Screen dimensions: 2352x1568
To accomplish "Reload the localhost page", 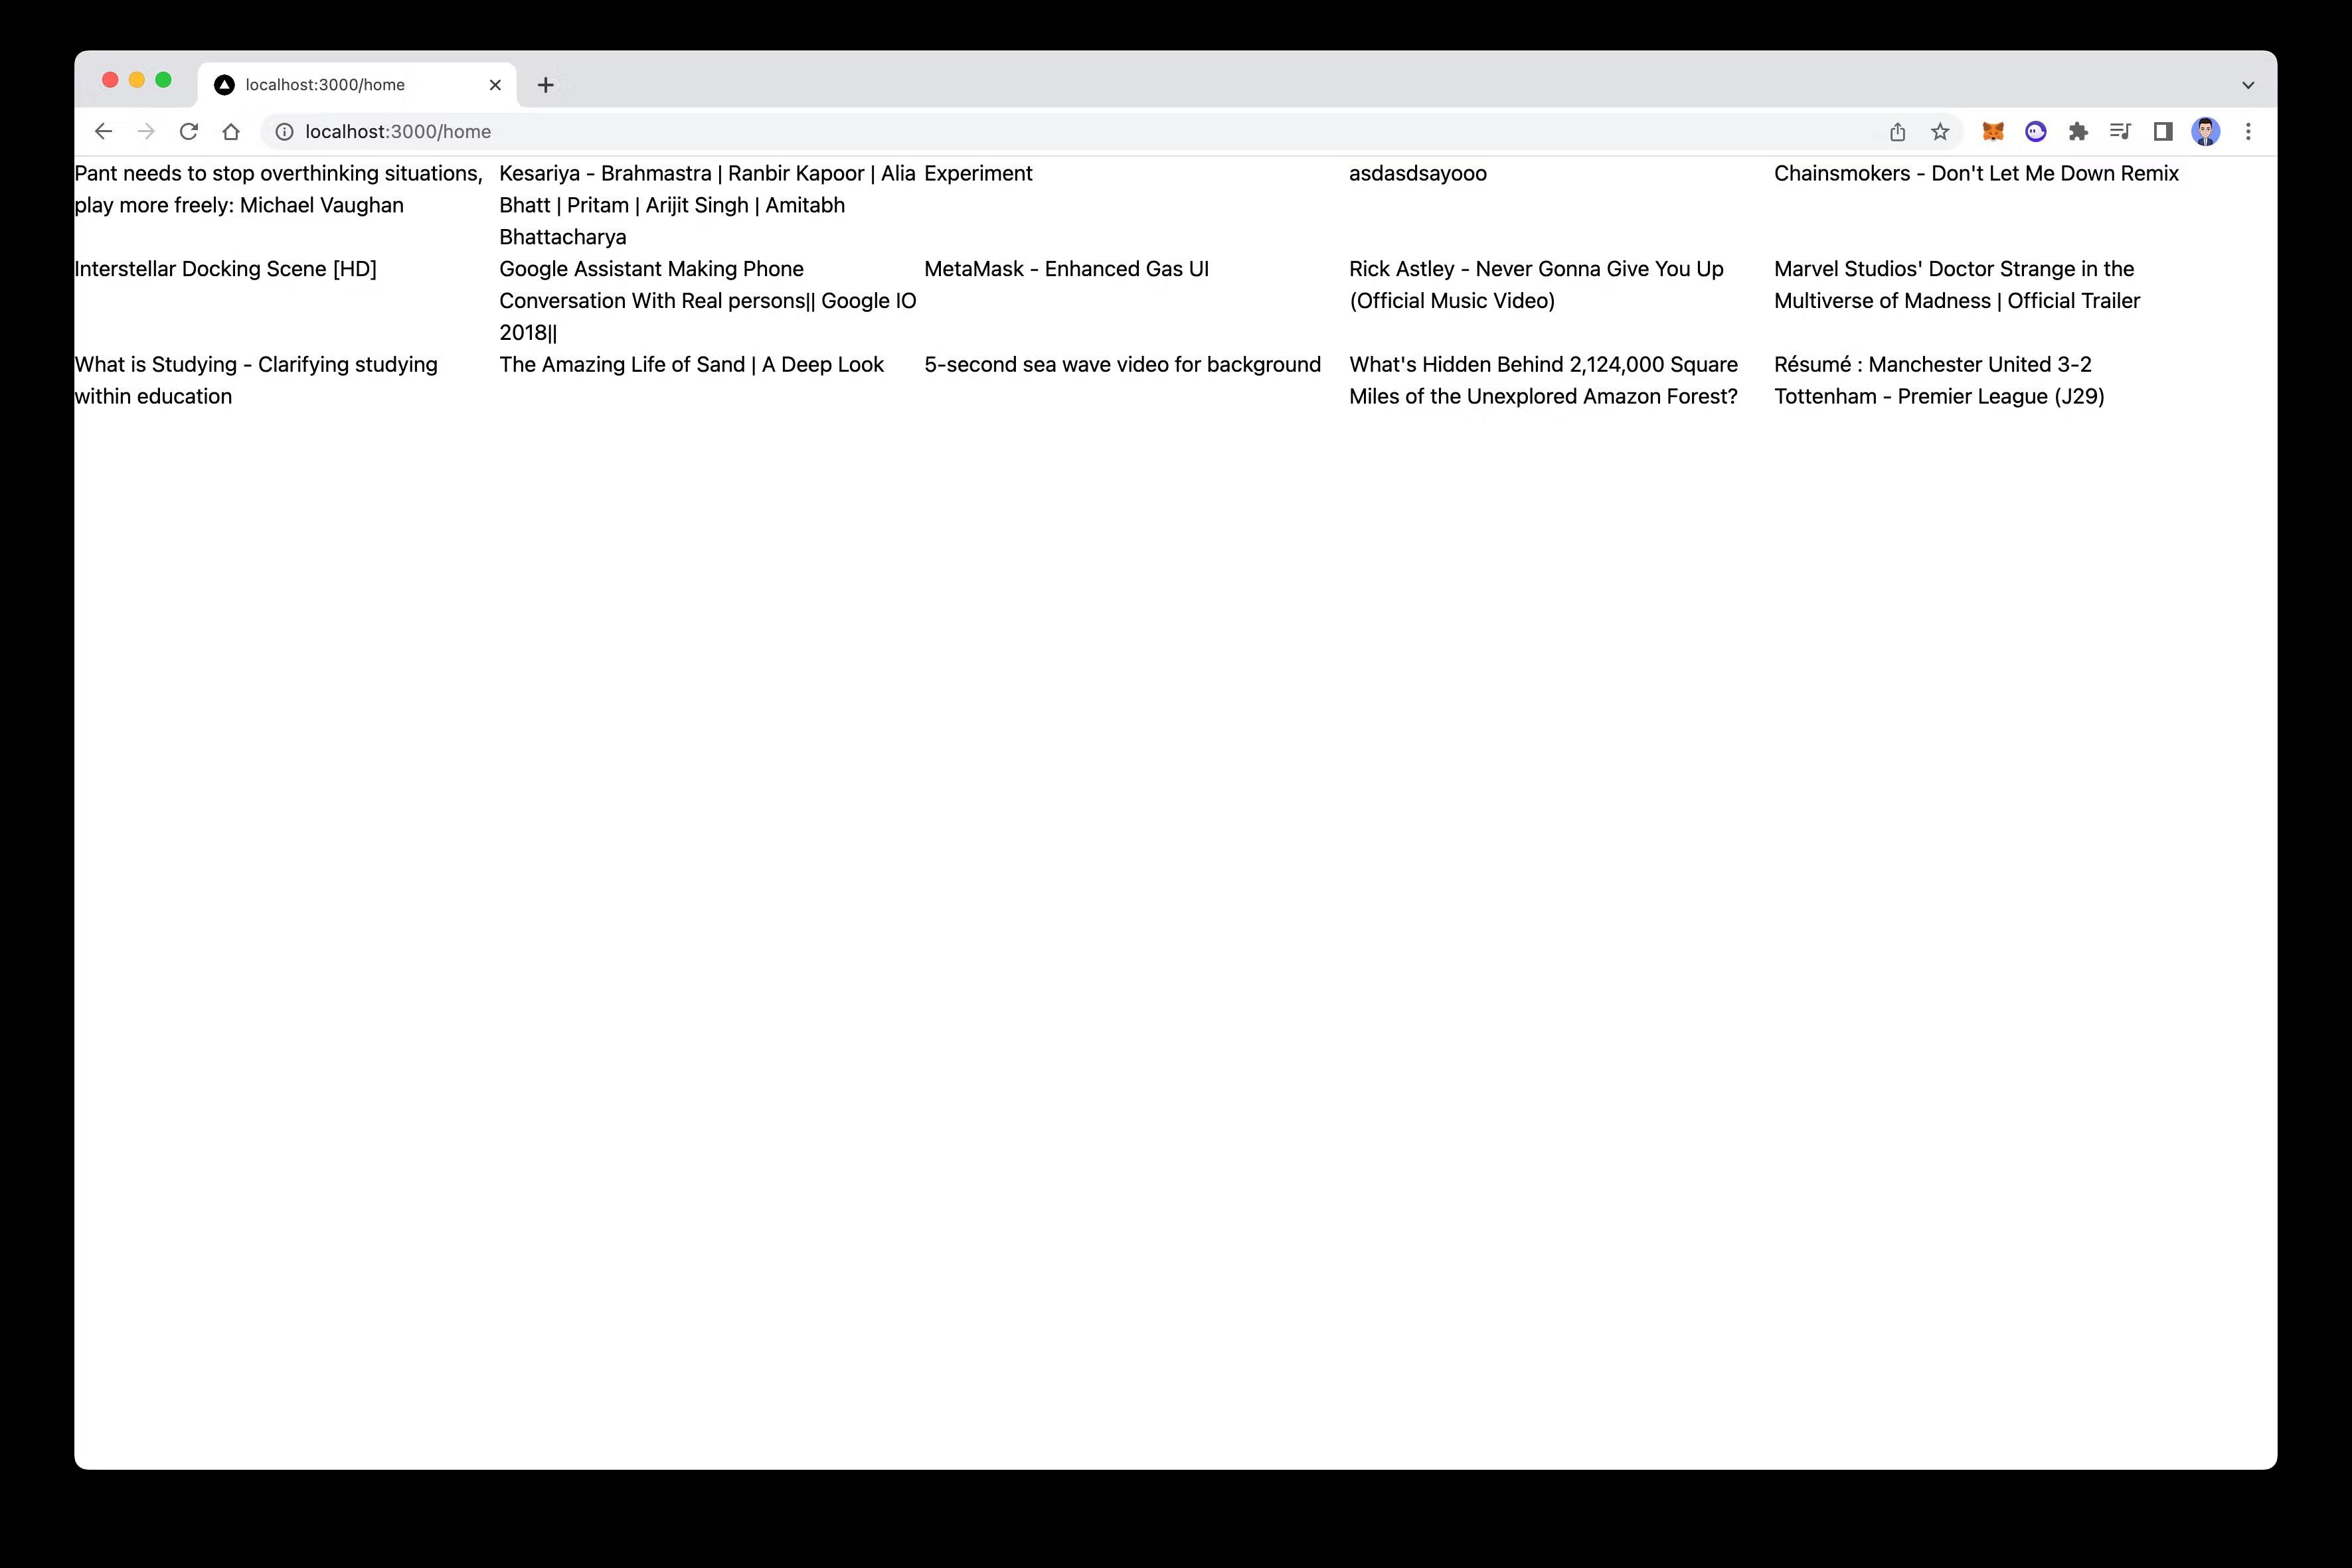I will 188,132.
